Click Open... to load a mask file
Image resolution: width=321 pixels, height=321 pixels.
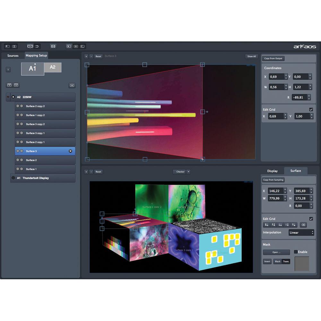coord(276,252)
